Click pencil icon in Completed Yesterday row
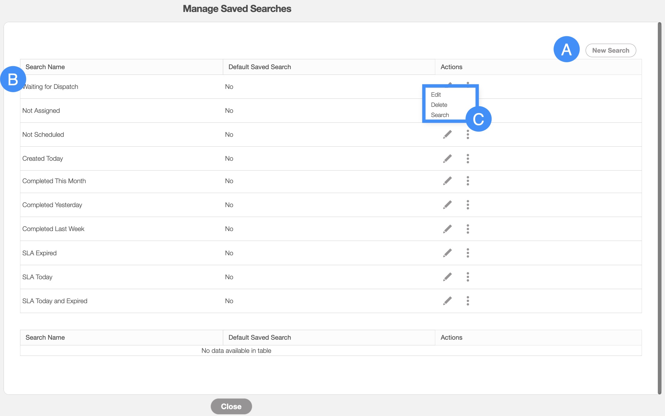Viewport: 665px width, 416px height. tap(447, 205)
